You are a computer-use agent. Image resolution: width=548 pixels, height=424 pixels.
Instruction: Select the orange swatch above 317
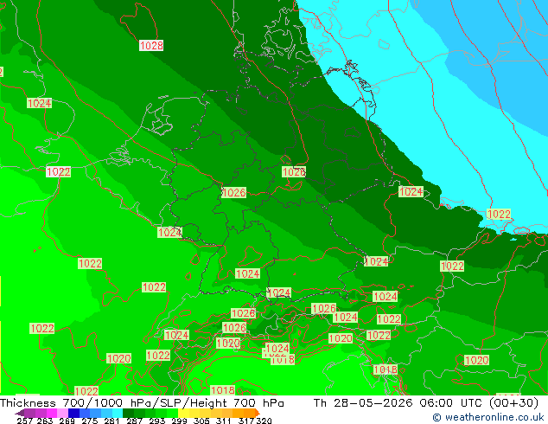[250, 413]
